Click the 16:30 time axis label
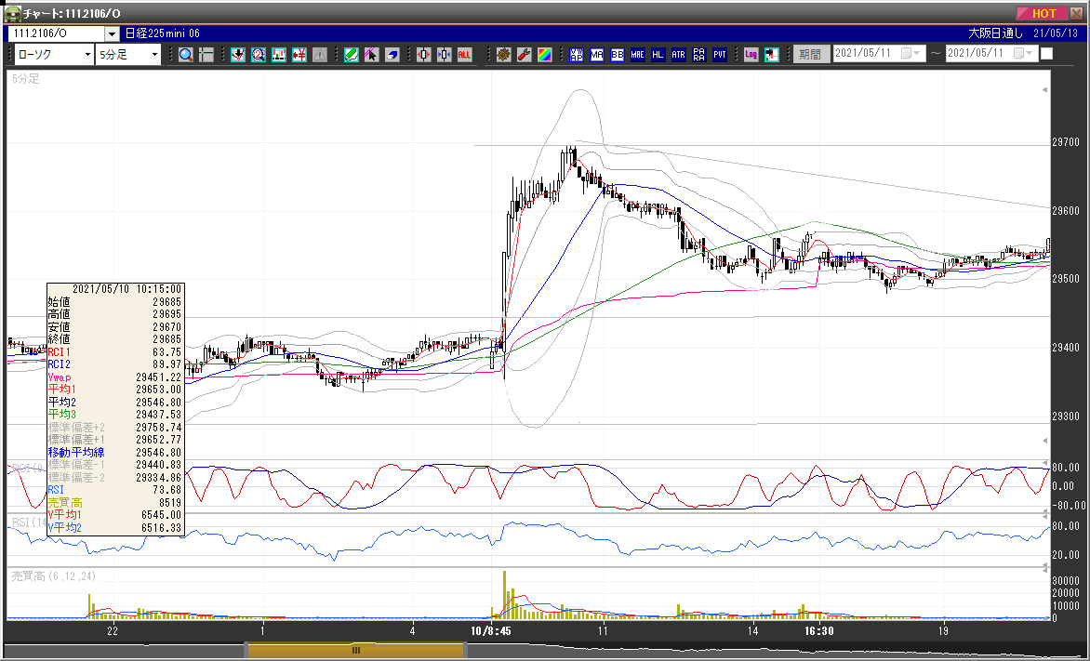This screenshot has height=661, width=1090. click(819, 631)
